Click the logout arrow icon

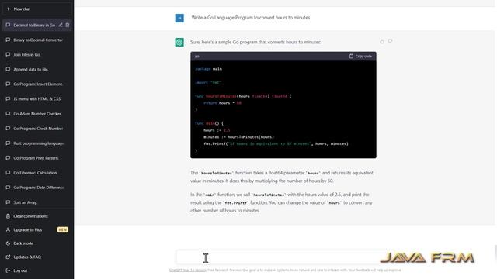pos(8,270)
